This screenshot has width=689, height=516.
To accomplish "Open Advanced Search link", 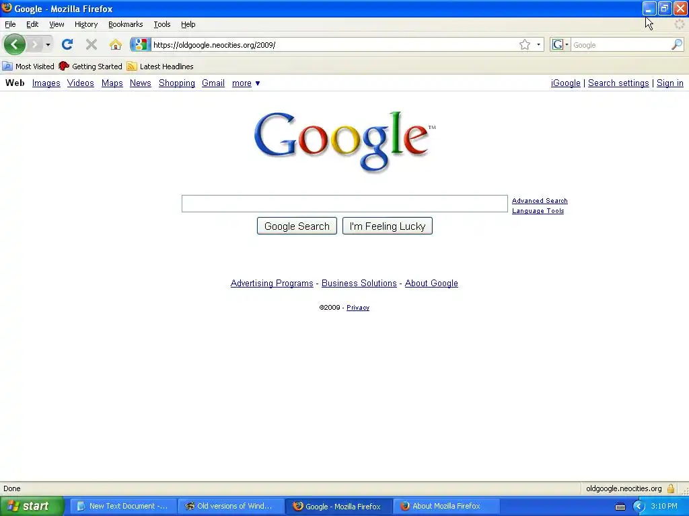I will point(540,200).
